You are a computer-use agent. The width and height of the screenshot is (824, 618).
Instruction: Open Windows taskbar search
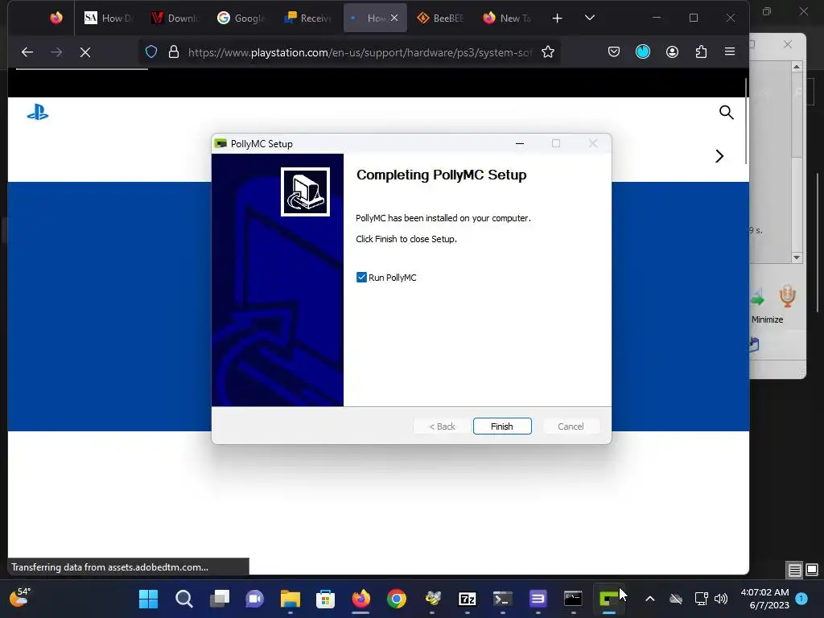click(x=184, y=599)
